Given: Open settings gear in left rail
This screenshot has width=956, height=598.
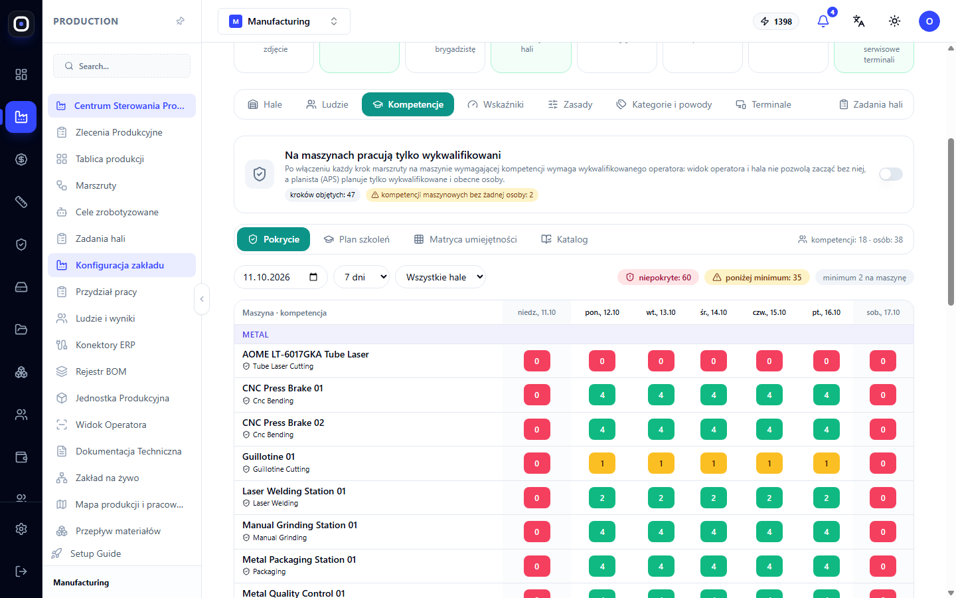Looking at the screenshot, I should tap(21, 529).
